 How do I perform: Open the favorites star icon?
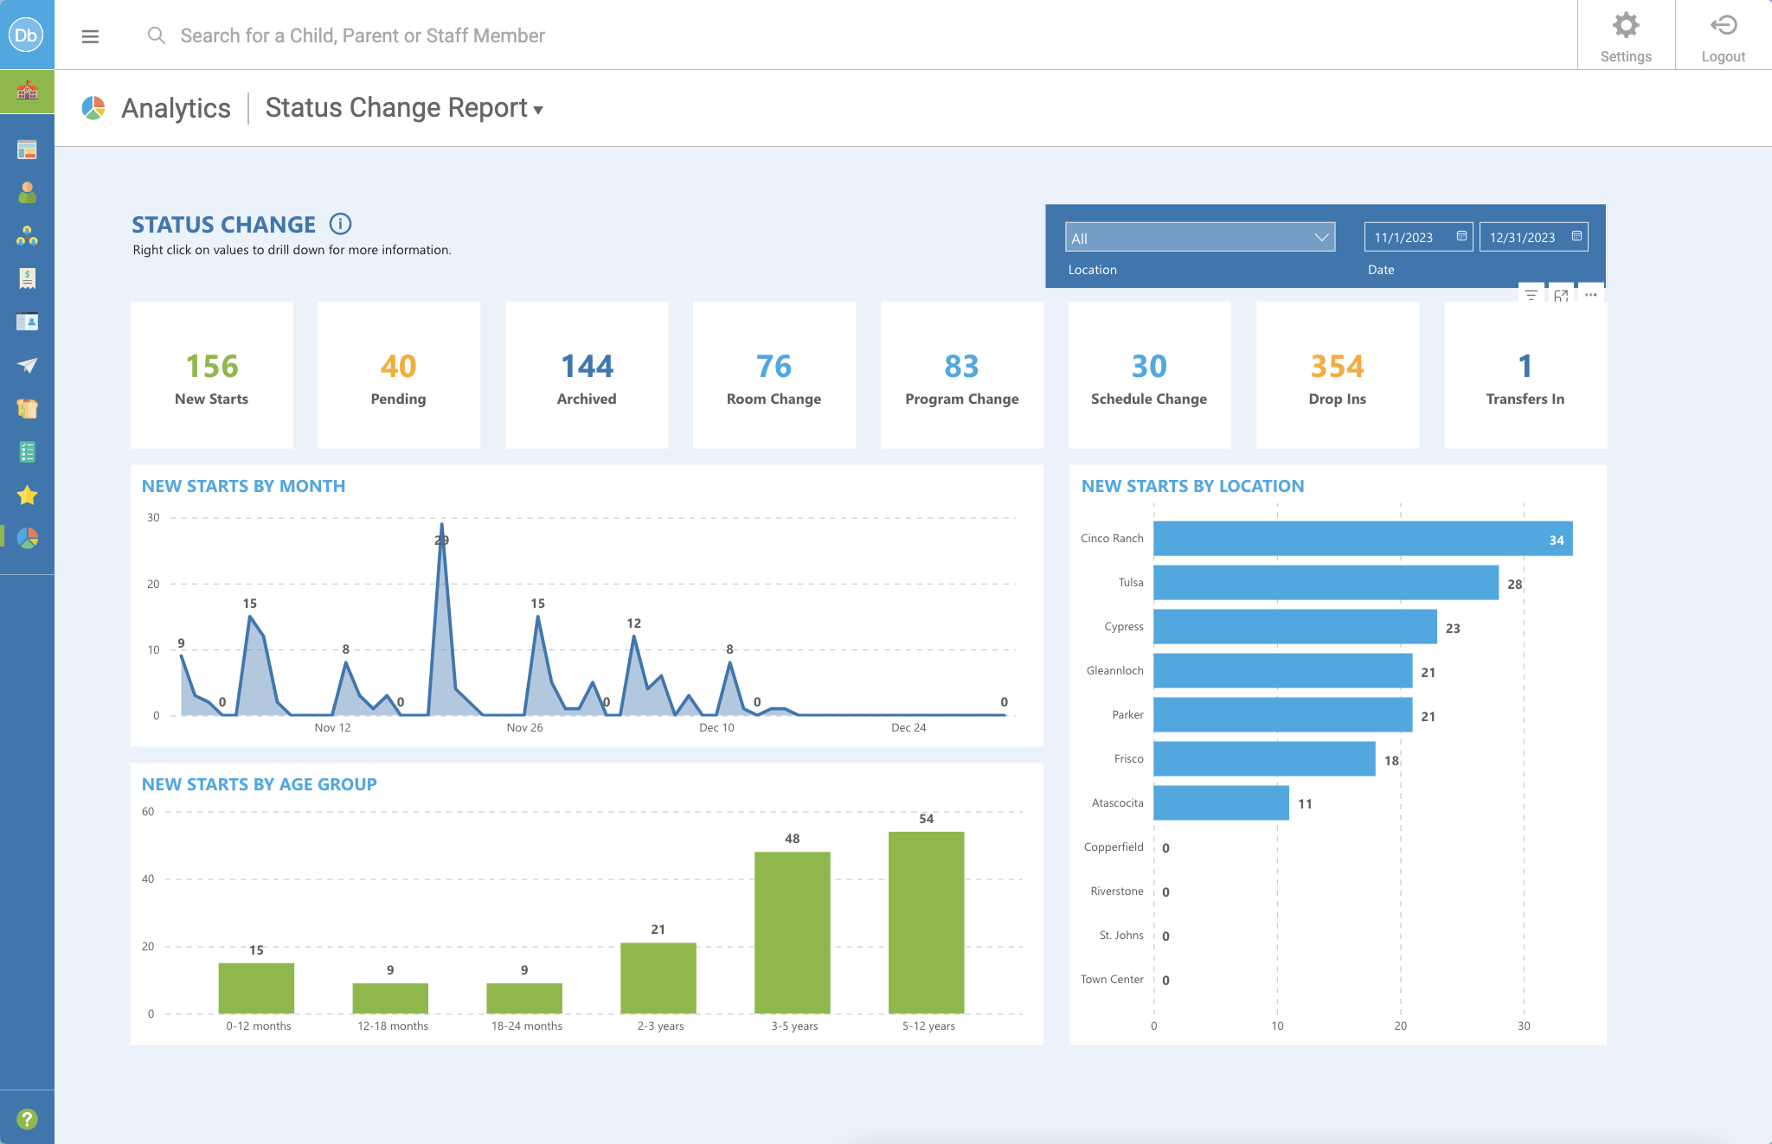[29, 495]
